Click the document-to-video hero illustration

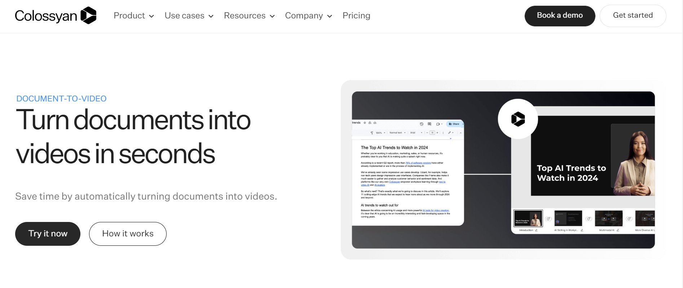[x=503, y=170]
